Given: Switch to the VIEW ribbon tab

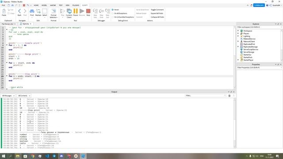Looking at the screenshot, I should click(x=68, y=5).
